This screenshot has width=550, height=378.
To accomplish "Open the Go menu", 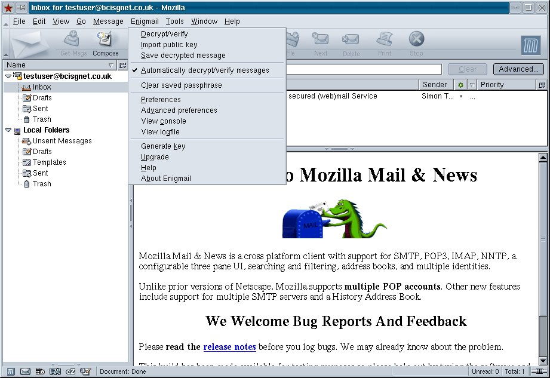I will click(81, 21).
